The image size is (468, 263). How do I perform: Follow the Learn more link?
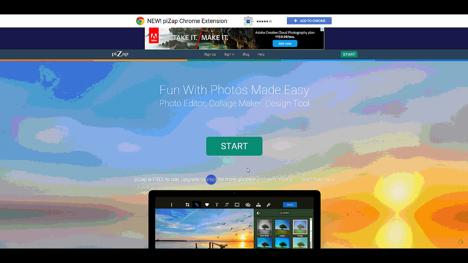tap(278, 179)
